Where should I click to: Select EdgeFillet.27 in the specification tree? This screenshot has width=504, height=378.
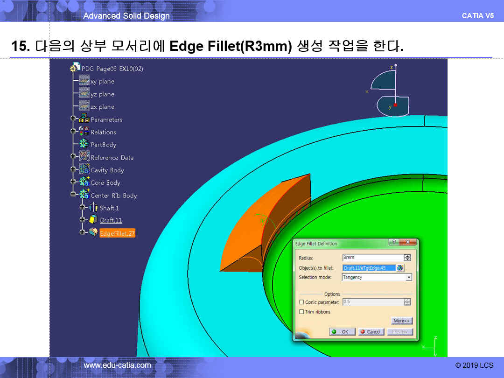(x=117, y=233)
